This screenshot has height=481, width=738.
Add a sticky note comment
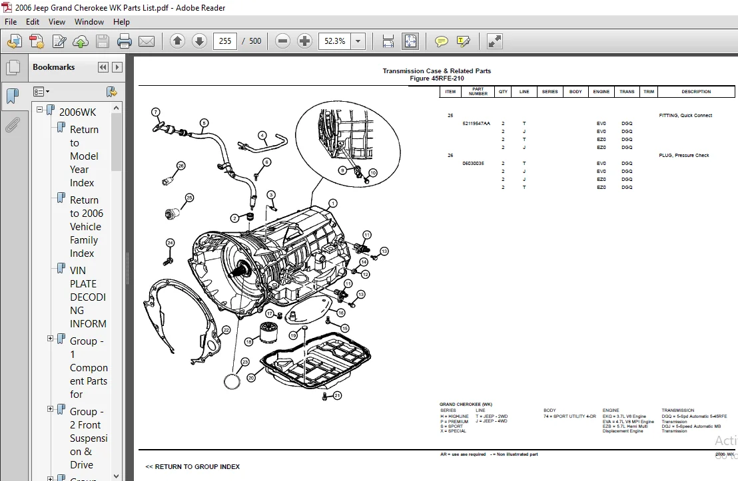coord(442,41)
